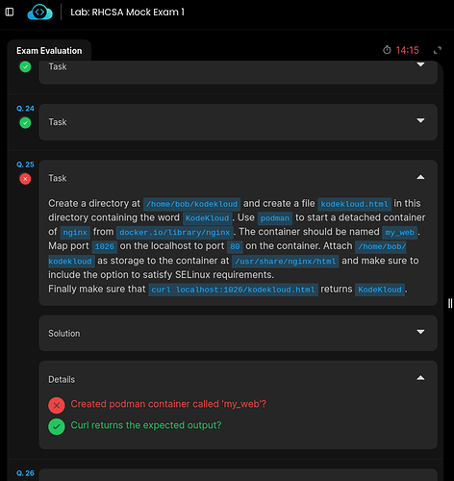
Task: Click the 14:15 timer value
Action: point(407,50)
